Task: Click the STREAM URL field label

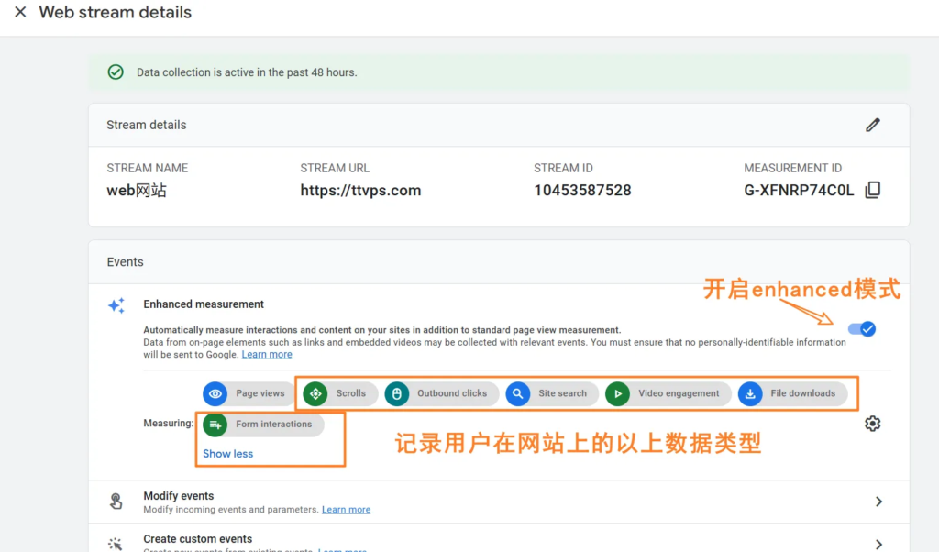Action: pos(335,168)
